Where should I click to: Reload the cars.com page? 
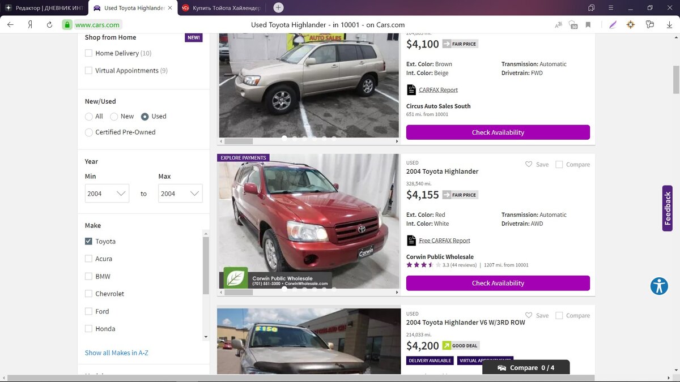pyautogui.click(x=49, y=24)
